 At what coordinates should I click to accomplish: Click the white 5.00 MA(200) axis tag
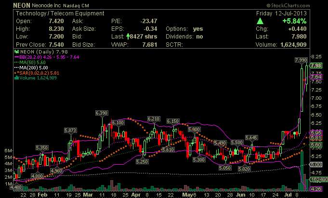click(x=315, y=164)
